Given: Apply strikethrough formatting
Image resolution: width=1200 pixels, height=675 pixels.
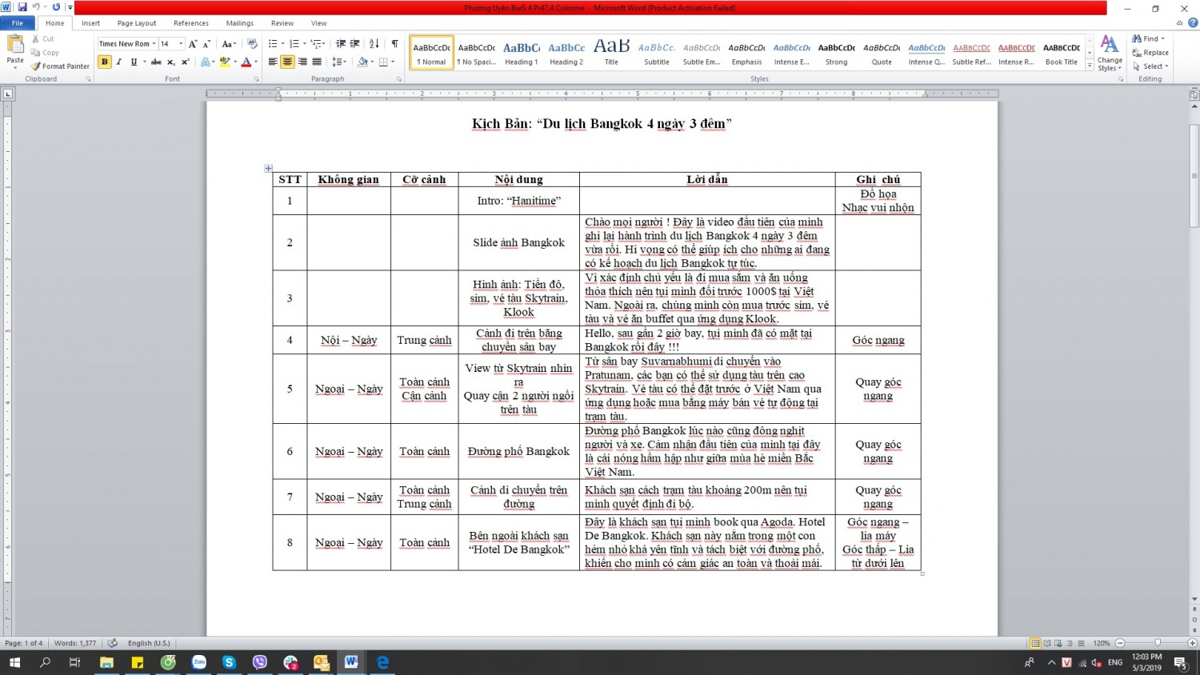Looking at the screenshot, I should (x=156, y=62).
